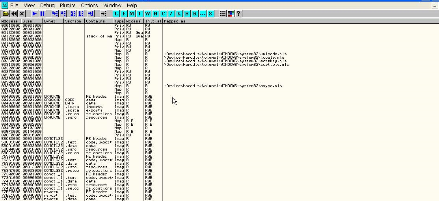The height and width of the screenshot is (201, 439).
Task: Select the 00401000 CRACKME CODE row
Action: coord(219,100)
